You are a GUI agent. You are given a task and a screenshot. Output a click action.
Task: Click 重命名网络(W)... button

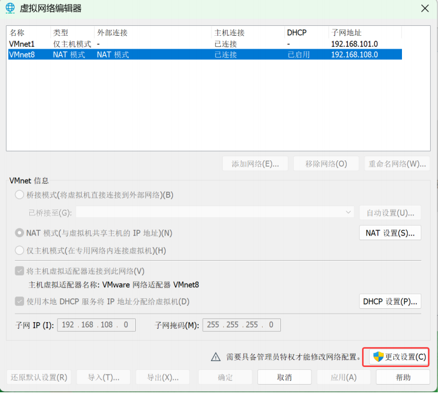[397, 164]
